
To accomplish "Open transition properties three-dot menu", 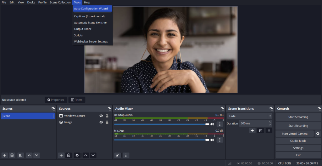I will coord(269,131).
